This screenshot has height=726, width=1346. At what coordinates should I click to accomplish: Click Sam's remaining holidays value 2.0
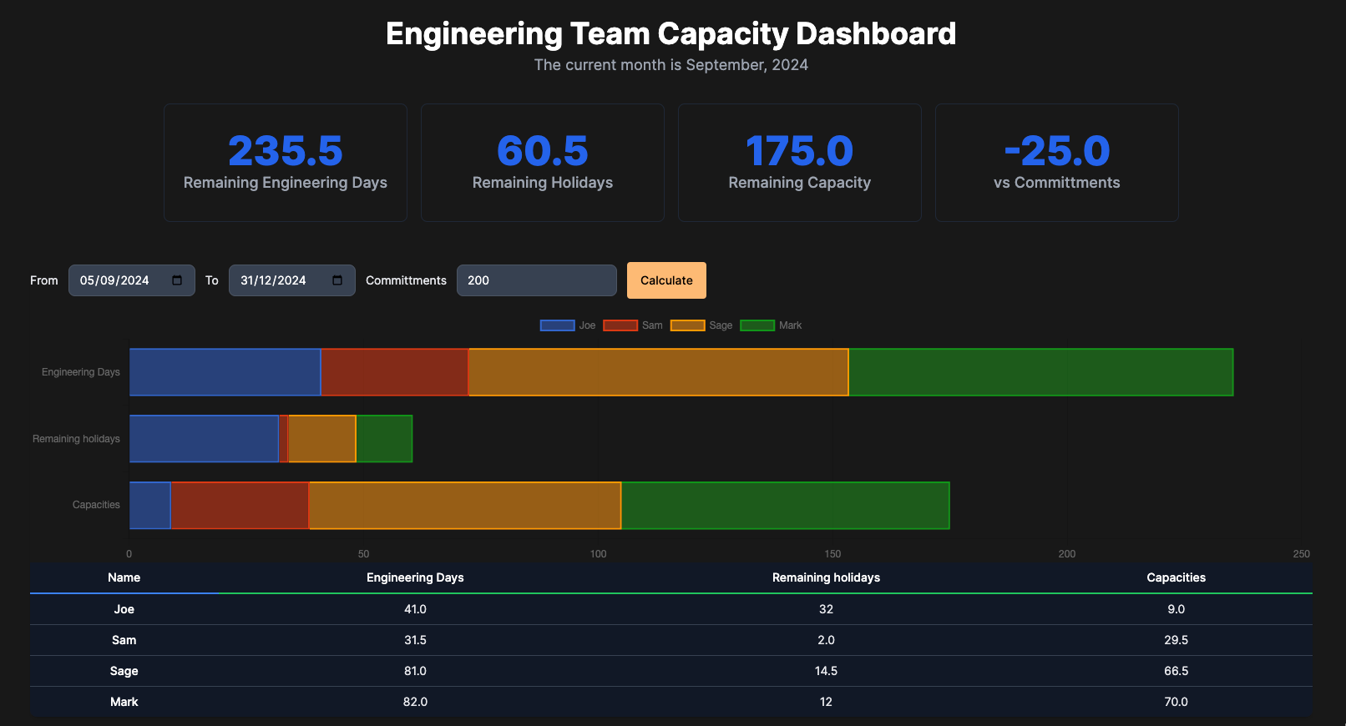tap(826, 640)
